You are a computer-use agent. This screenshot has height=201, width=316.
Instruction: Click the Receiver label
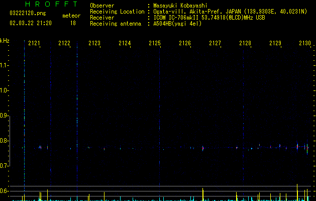(102, 18)
